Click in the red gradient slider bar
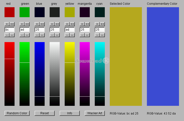This screenshot has width=184, height=121. coord(10,74)
